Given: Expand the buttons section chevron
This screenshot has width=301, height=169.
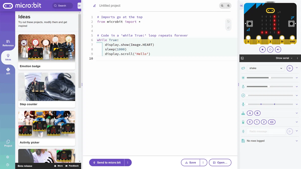Looking at the screenshot, I should (x=297, y=113).
